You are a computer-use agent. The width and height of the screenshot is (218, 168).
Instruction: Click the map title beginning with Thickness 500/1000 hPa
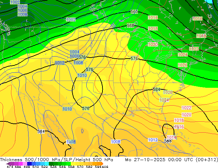[x=56, y=160]
